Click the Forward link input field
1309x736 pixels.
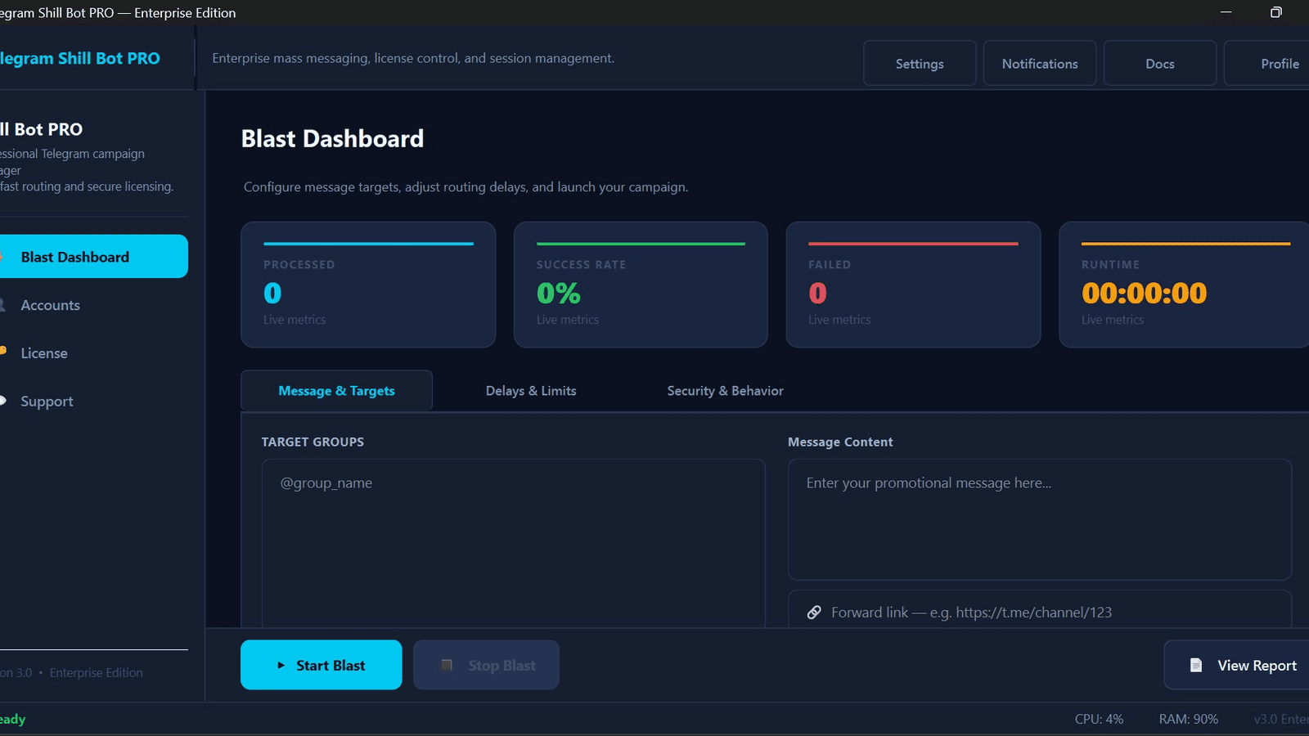coord(1039,610)
